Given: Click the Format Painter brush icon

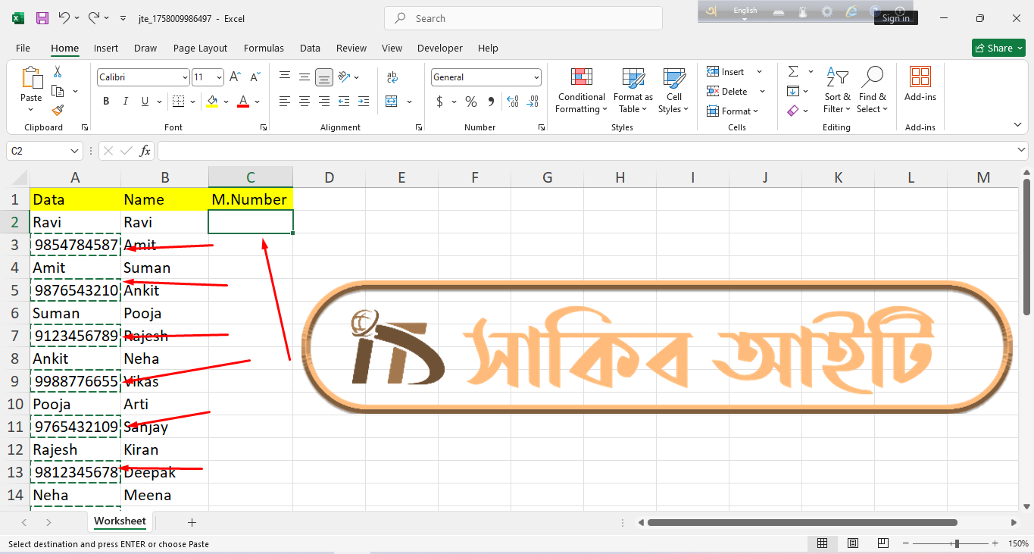Looking at the screenshot, I should coord(58,111).
